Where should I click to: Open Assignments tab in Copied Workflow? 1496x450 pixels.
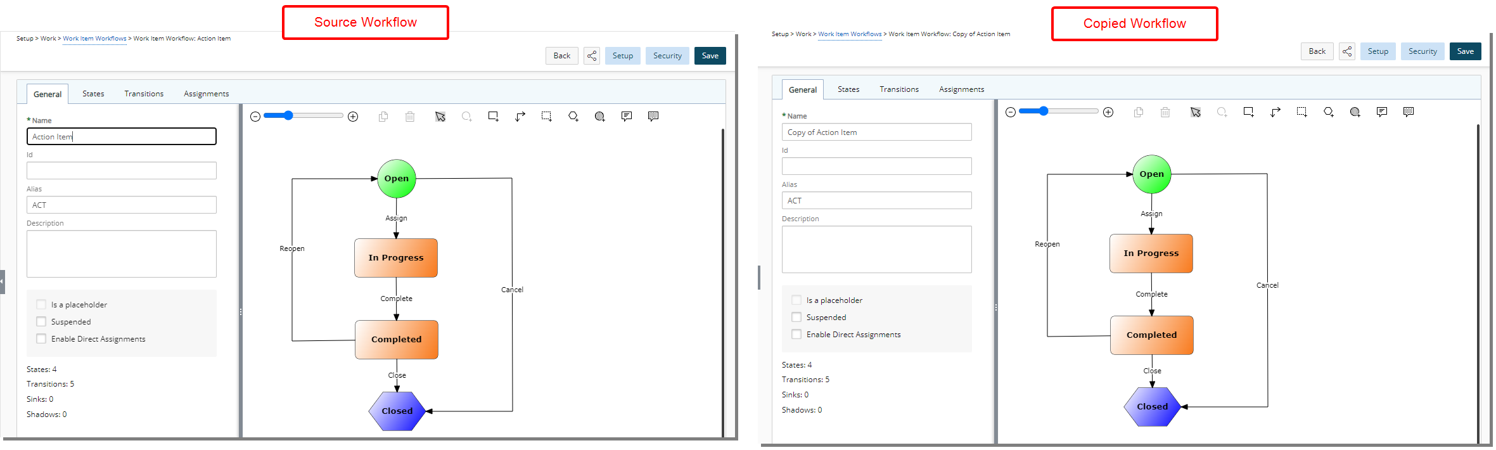click(962, 89)
